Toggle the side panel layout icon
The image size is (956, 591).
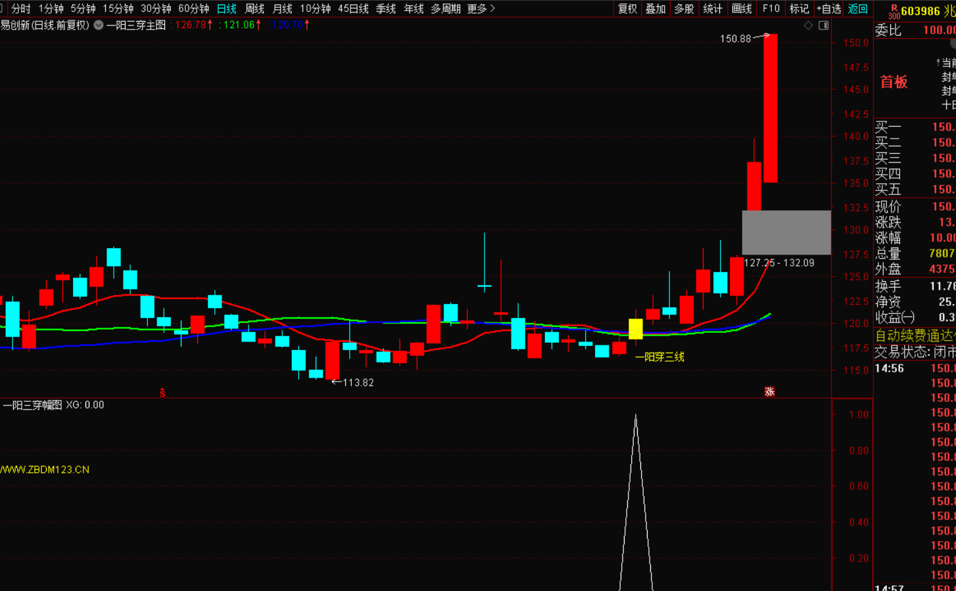pos(823,26)
